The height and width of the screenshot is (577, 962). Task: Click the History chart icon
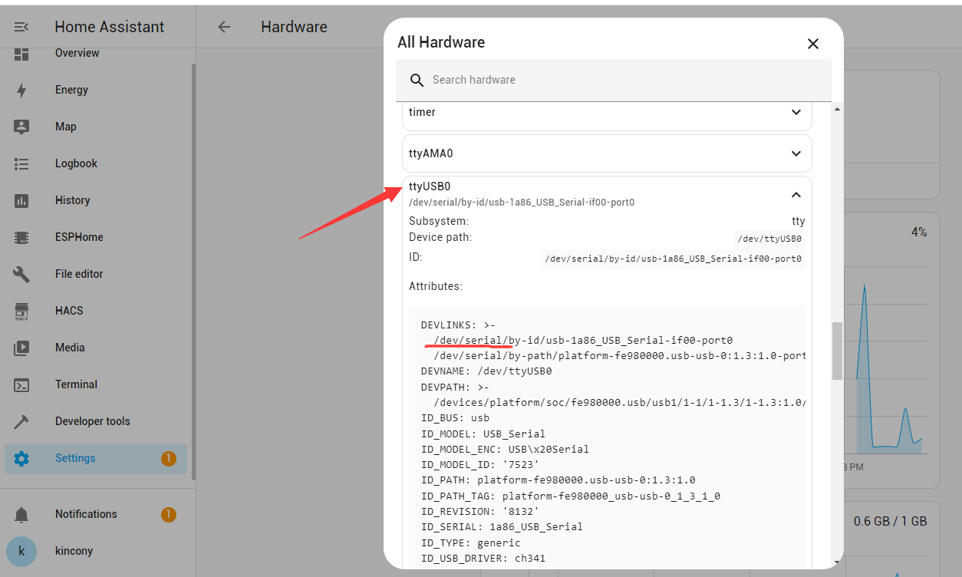click(21, 200)
